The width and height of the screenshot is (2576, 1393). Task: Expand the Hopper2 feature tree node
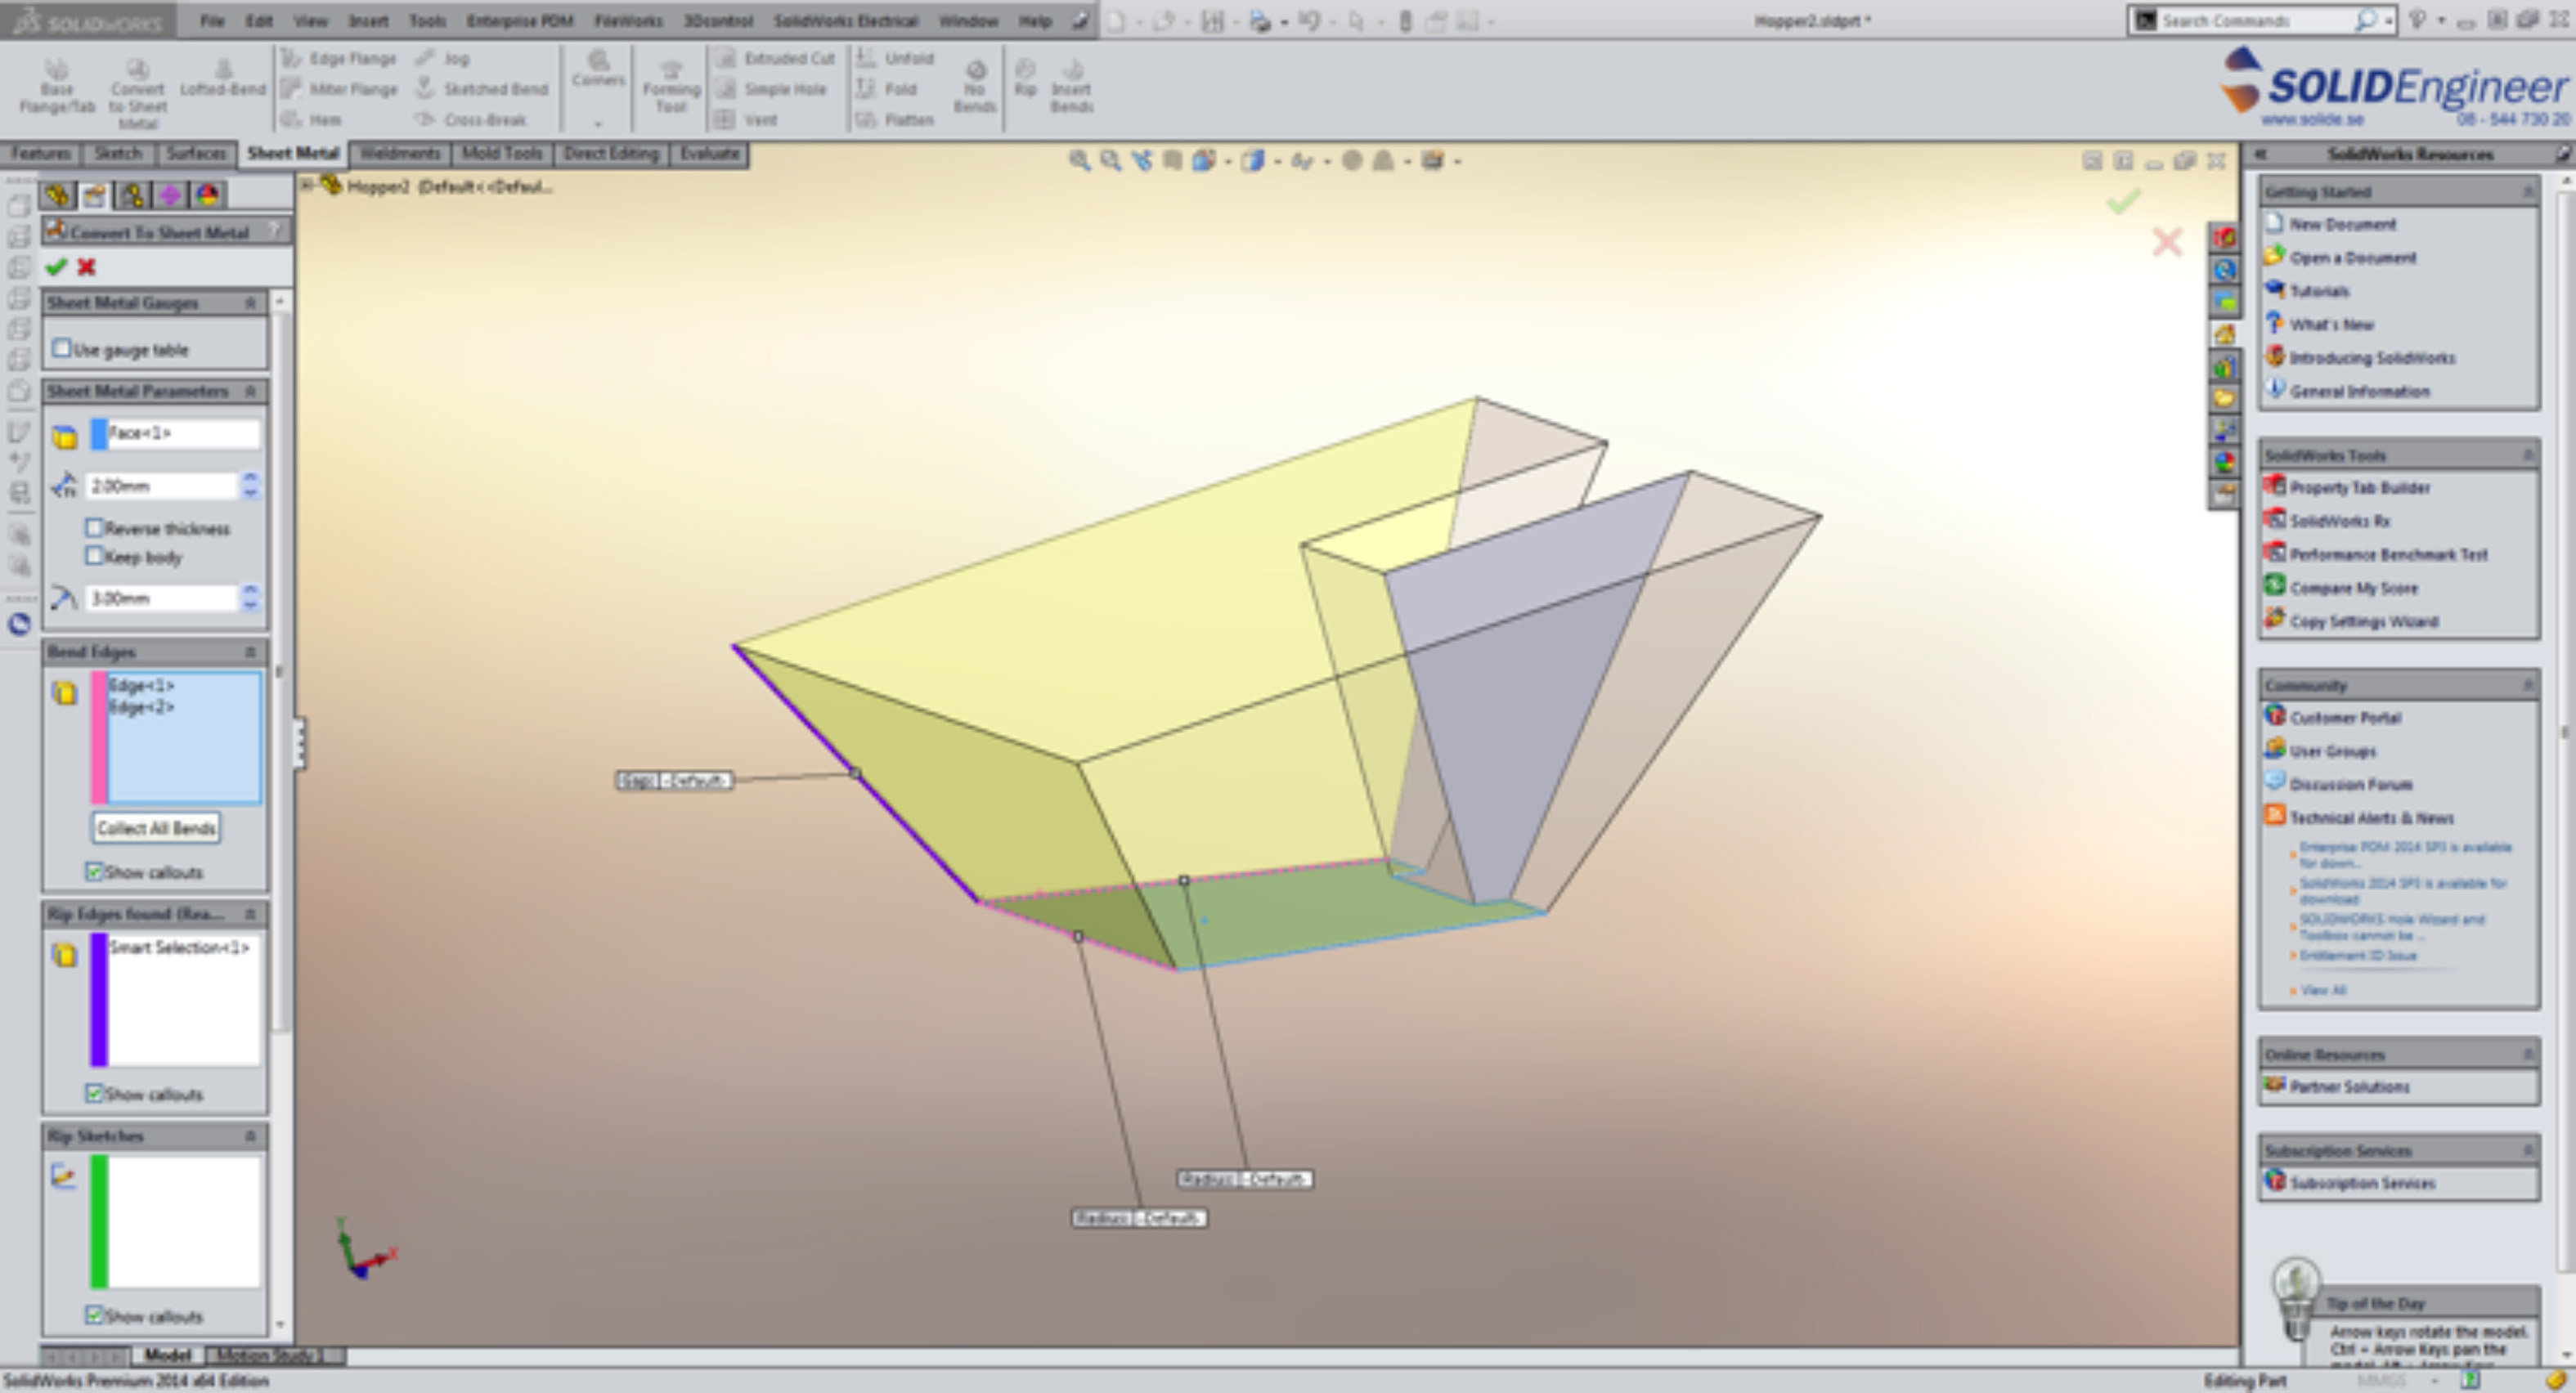tap(307, 185)
